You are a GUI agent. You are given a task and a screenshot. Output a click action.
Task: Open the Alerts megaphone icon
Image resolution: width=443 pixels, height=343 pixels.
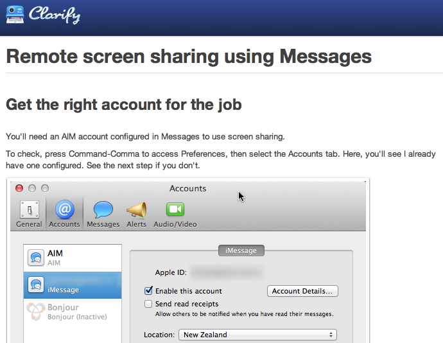136,210
